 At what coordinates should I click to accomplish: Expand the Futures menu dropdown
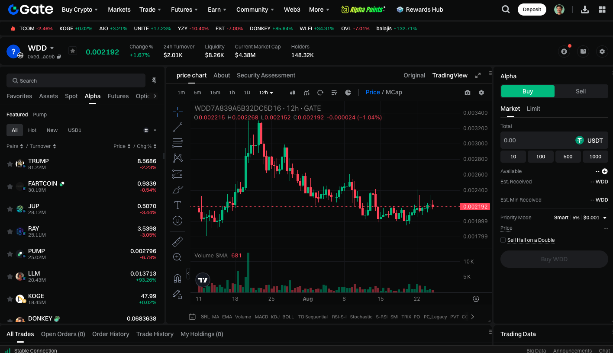184,10
